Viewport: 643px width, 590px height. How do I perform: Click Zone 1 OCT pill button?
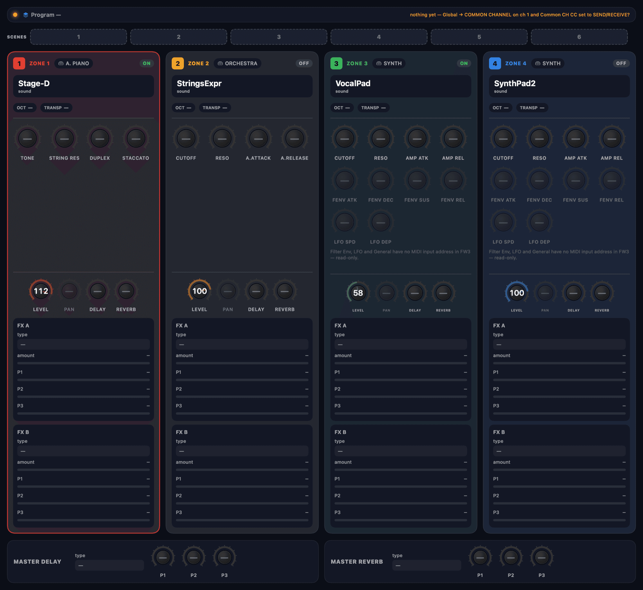click(25, 108)
